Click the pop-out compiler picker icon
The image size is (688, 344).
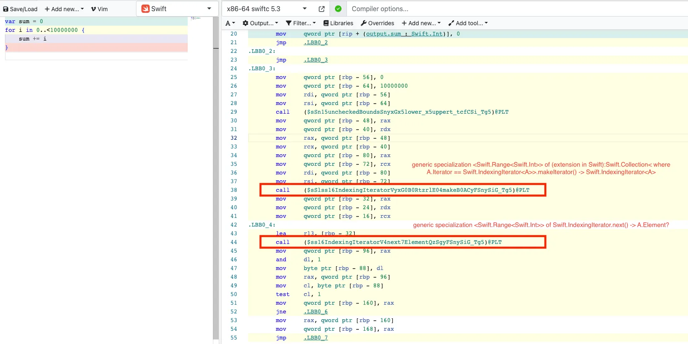point(322,9)
